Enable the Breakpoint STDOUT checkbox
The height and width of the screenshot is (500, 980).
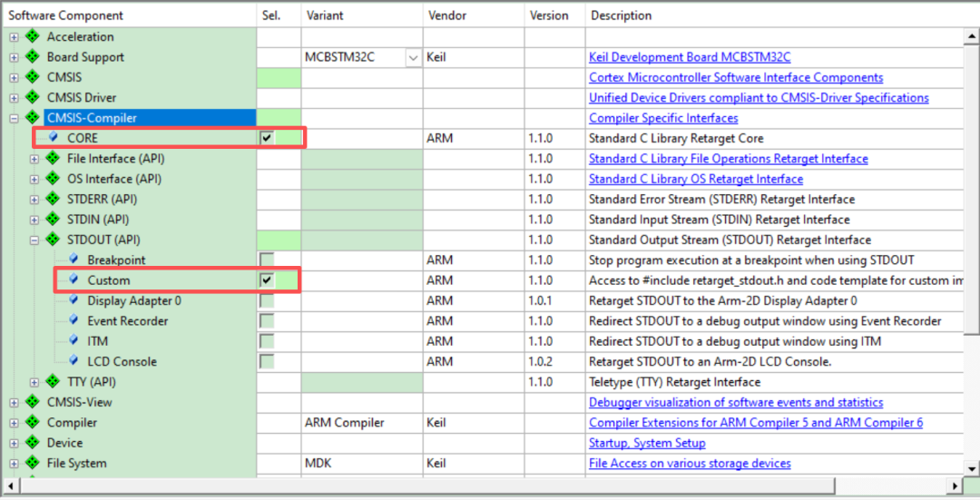[x=267, y=260]
